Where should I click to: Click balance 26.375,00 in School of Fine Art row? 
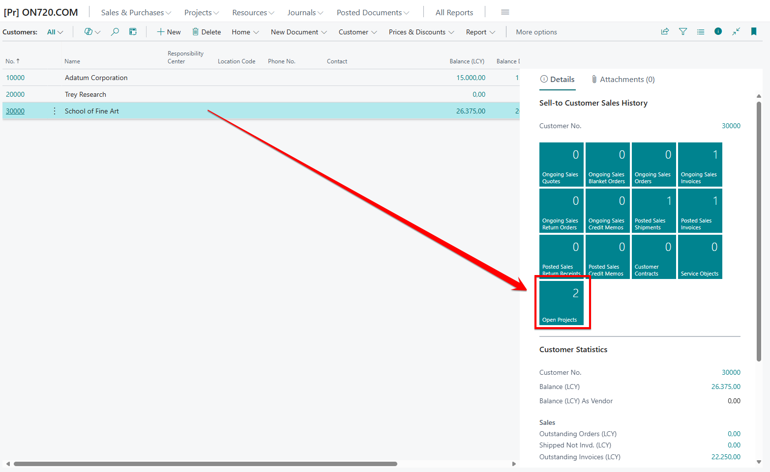[471, 111]
